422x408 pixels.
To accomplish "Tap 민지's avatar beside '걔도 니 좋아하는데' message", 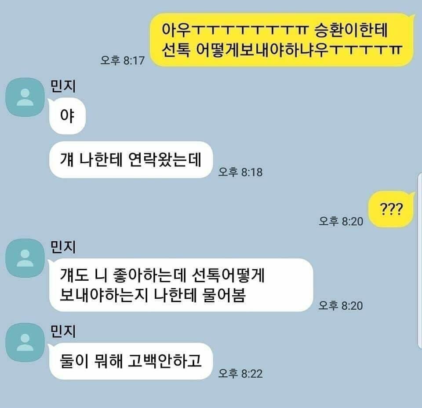I will coord(25,258).
